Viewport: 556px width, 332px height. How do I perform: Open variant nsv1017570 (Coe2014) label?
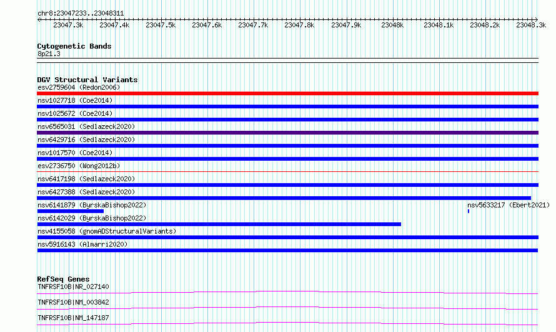tap(75, 153)
